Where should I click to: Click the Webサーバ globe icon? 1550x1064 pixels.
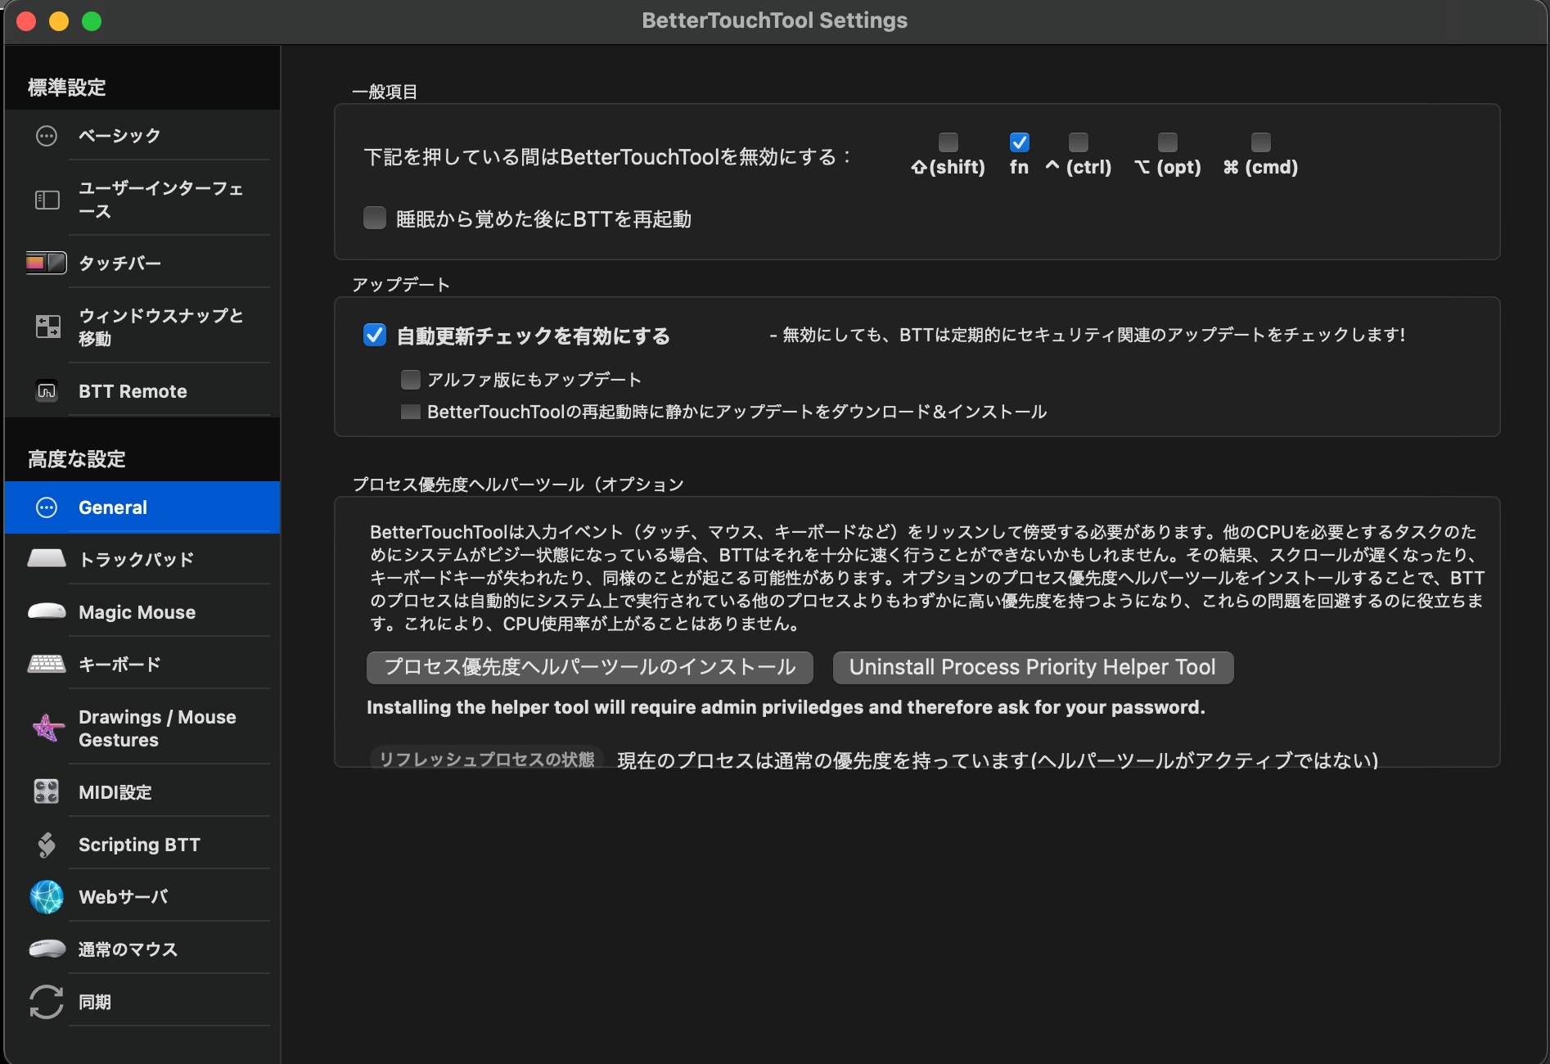click(x=47, y=897)
